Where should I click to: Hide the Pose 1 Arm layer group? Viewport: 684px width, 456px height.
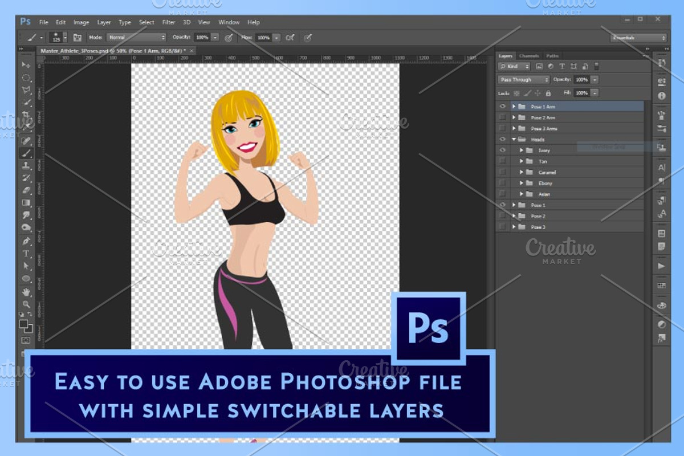pyautogui.click(x=502, y=107)
